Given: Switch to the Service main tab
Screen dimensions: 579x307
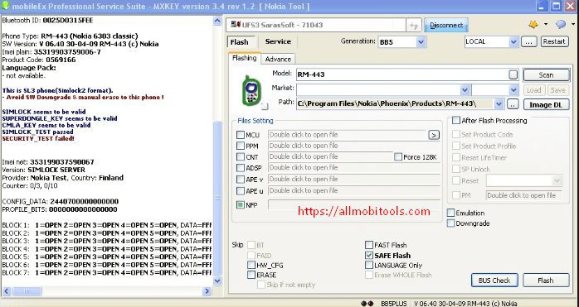Looking at the screenshot, I should (x=278, y=41).
